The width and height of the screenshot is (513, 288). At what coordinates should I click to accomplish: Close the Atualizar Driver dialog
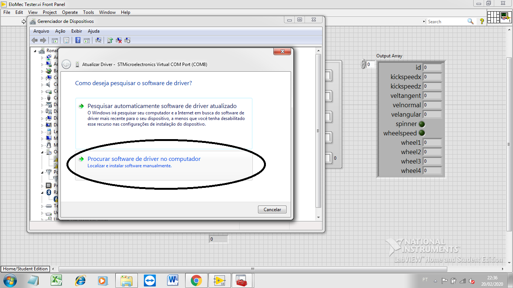[282, 51]
